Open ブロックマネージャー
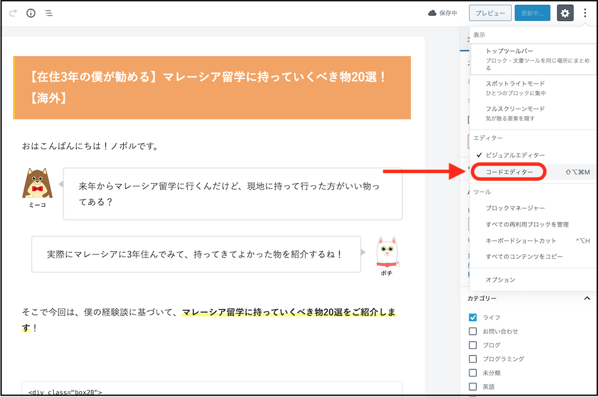This screenshot has width=598, height=397. coord(533,208)
